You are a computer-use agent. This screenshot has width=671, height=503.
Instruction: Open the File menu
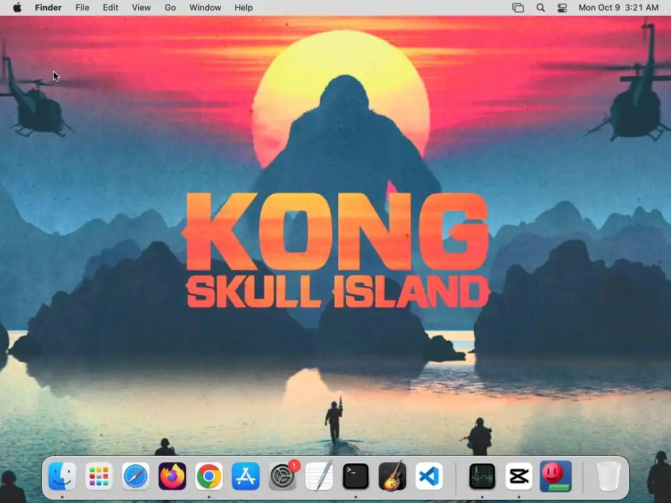[x=82, y=8]
